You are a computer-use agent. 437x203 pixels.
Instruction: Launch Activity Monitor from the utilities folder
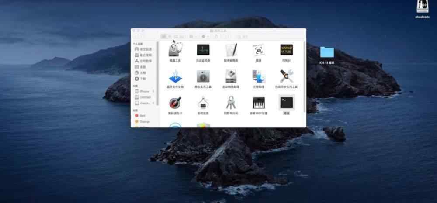click(x=203, y=49)
